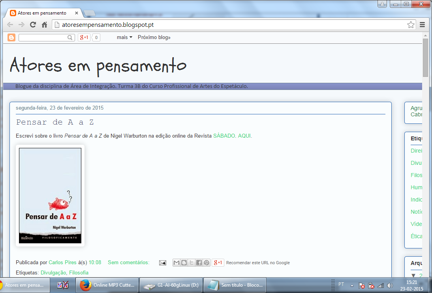Click the Atores em pensamento blog title
Image resolution: width=432 pixels, height=293 pixels.
pyautogui.click(x=98, y=66)
